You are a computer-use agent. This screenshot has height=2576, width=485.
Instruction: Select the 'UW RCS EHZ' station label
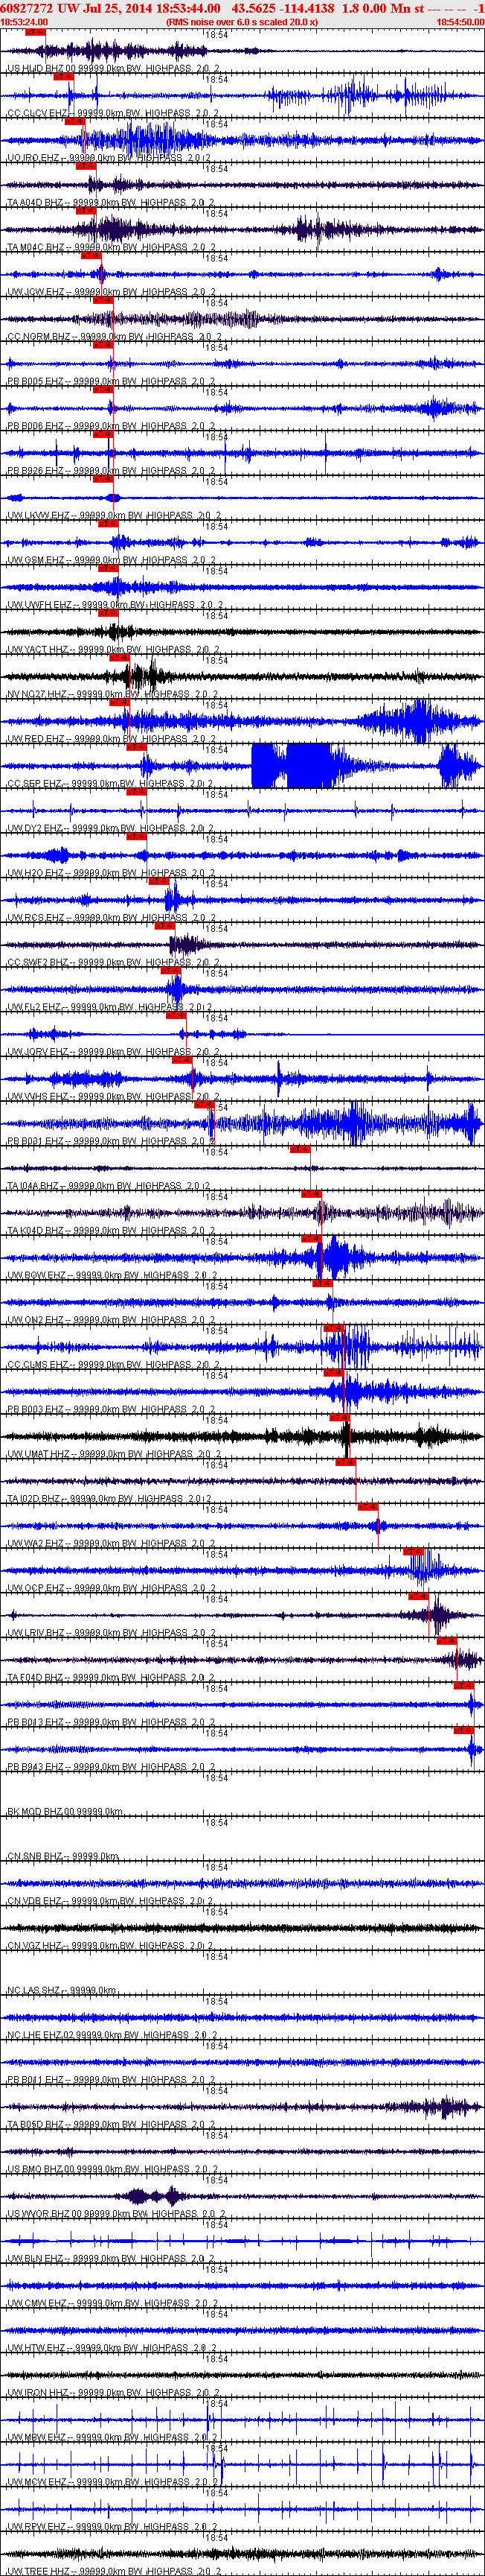pos(36,918)
